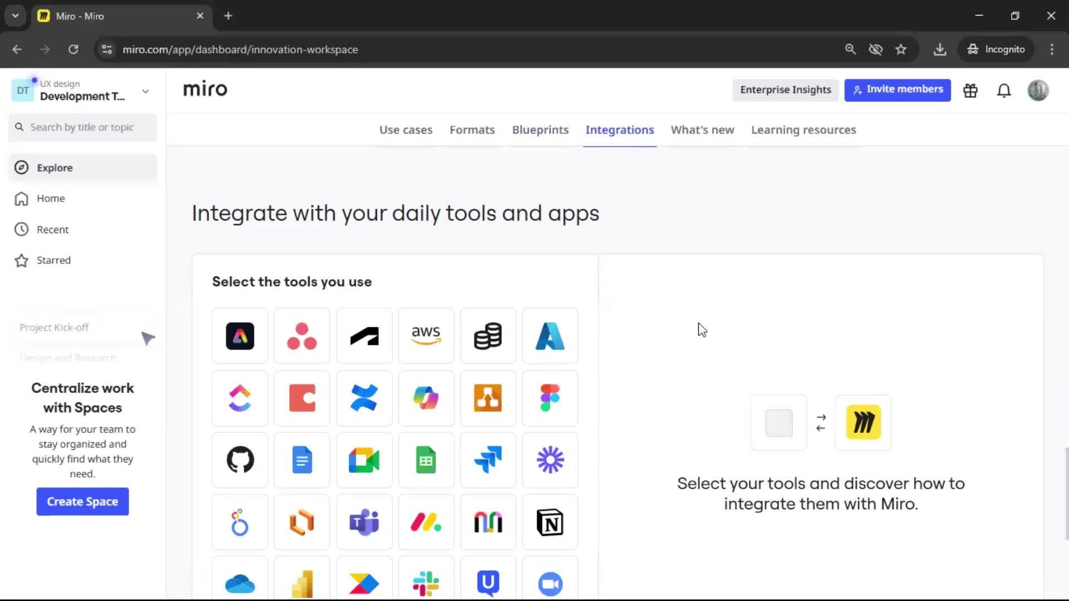Click the browser address bar URL

(x=240, y=50)
